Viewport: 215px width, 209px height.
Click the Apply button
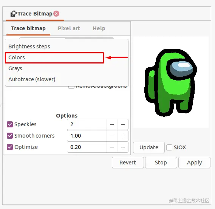point(194,163)
